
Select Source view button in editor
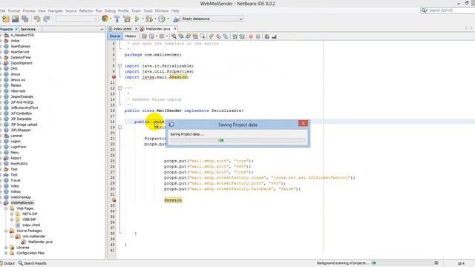(x=115, y=36)
